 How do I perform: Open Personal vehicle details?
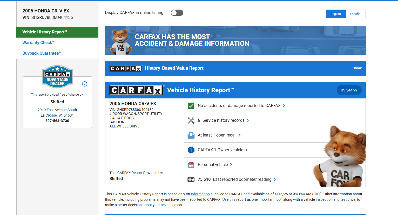(x=213, y=165)
